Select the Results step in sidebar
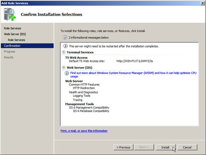The height and width of the screenshot is (155, 206). click(9, 57)
